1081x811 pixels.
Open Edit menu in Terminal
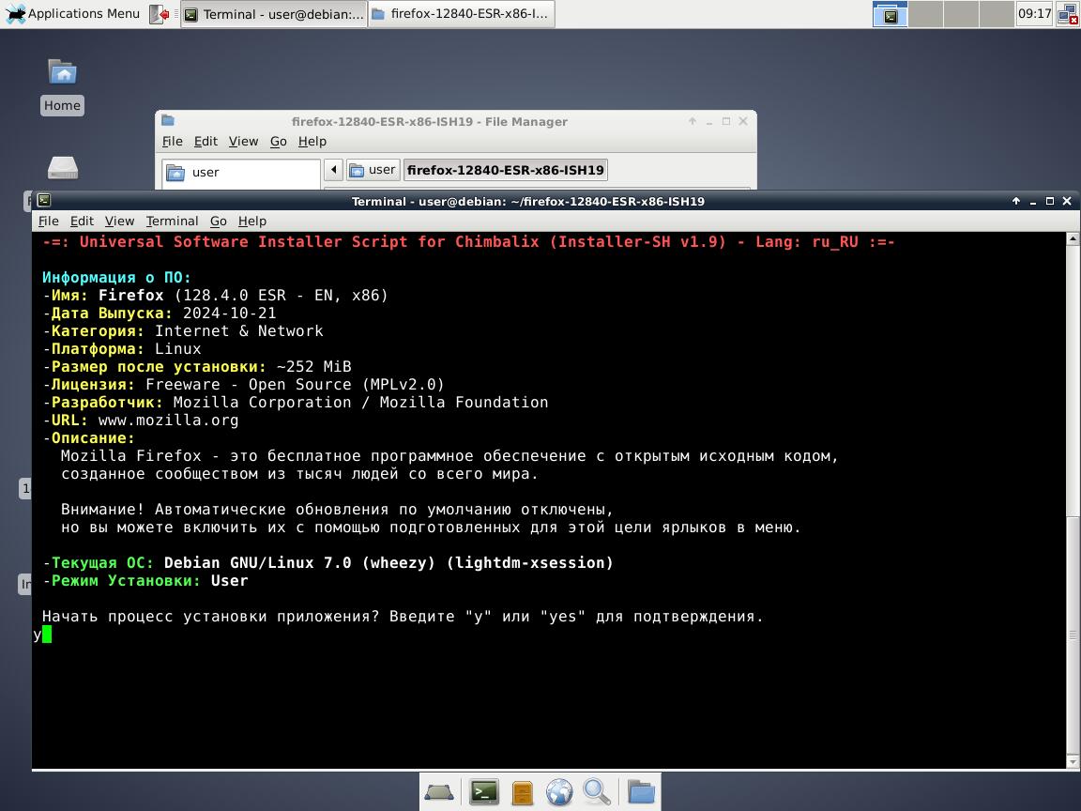(82, 221)
